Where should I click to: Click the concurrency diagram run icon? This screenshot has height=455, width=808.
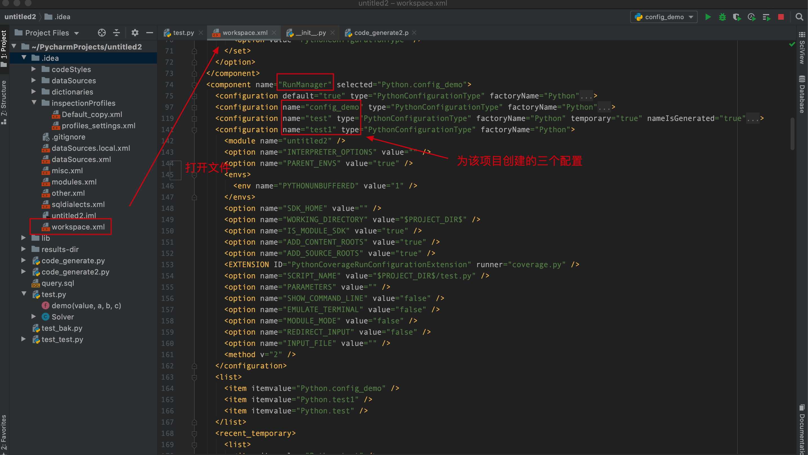(766, 17)
